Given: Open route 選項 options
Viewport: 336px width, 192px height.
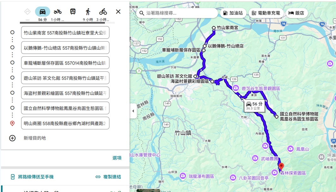Looking at the screenshot, I should [x=117, y=158].
